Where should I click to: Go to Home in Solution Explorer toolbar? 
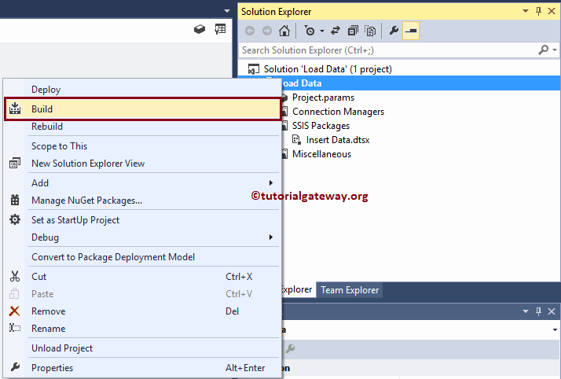click(284, 31)
